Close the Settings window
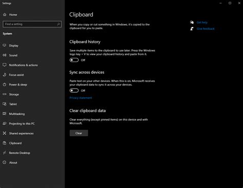This screenshot has width=243, height=188. [x=239, y=3]
